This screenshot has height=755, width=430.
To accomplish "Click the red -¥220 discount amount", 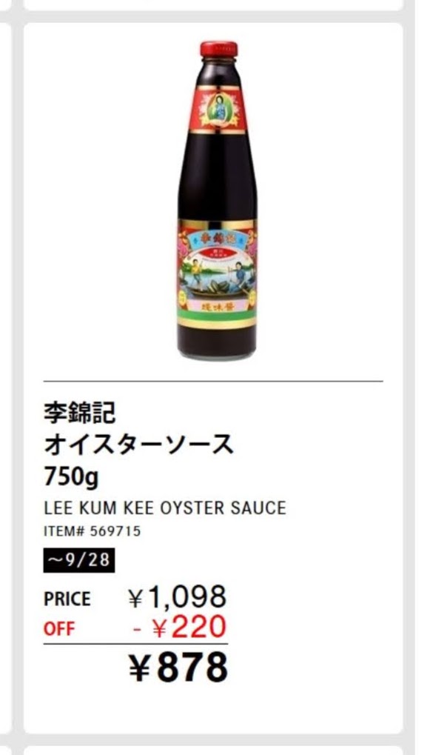I will 179,627.
